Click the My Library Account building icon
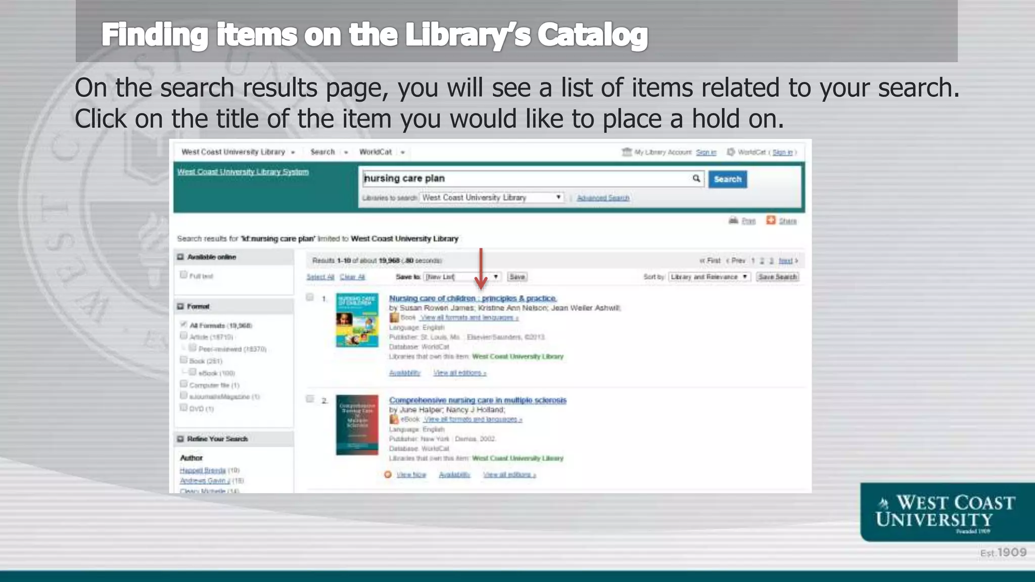 click(627, 152)
